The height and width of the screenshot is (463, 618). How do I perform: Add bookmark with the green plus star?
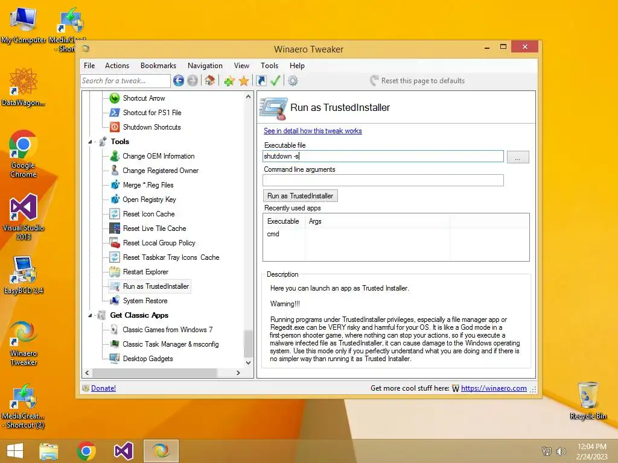(x=229, y=81)
